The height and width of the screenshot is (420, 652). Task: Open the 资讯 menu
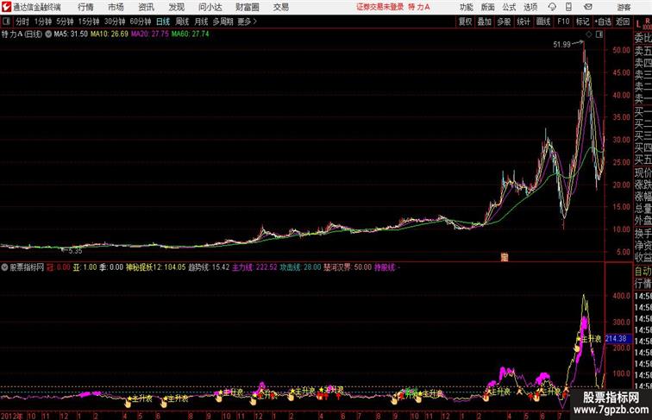146,7
